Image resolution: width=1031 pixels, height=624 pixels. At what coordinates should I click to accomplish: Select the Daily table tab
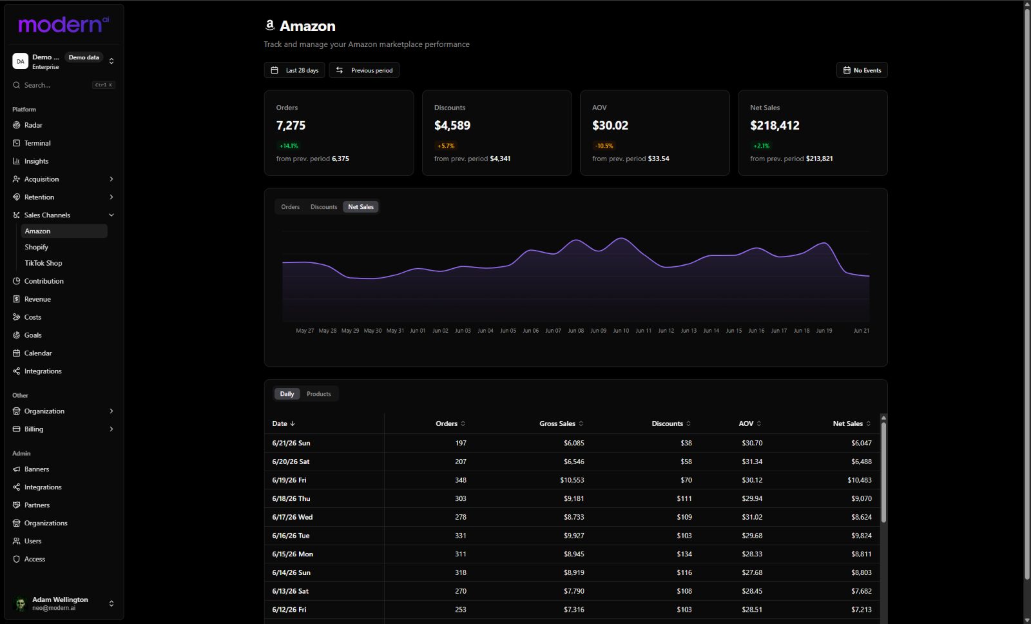287,394
